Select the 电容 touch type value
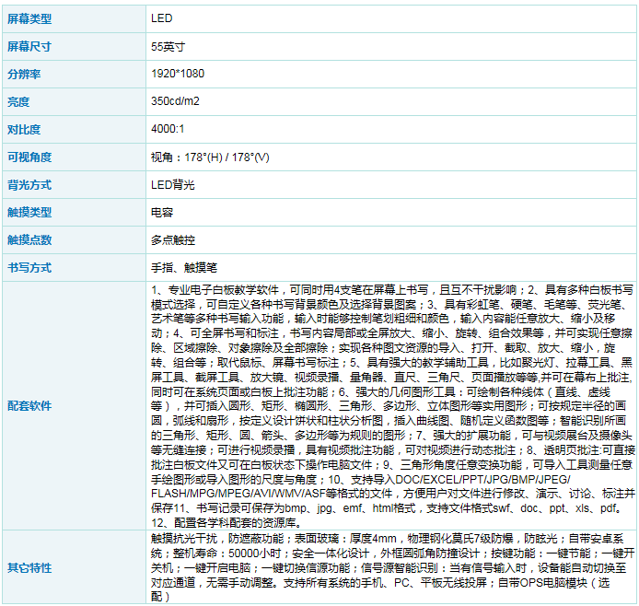 click(x=162, y=213)
